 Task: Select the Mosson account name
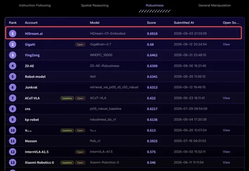(31, 141)
